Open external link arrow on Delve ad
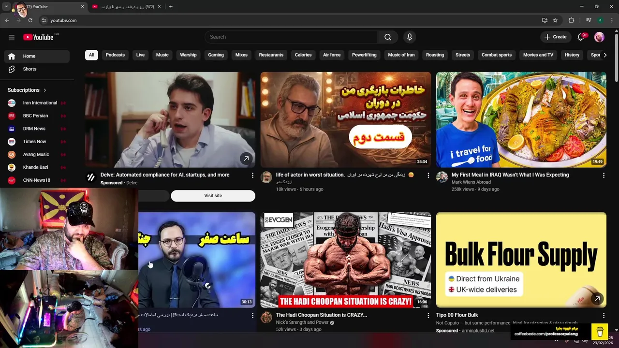Screen dimensions: 619x348 (x=246, y=158)
